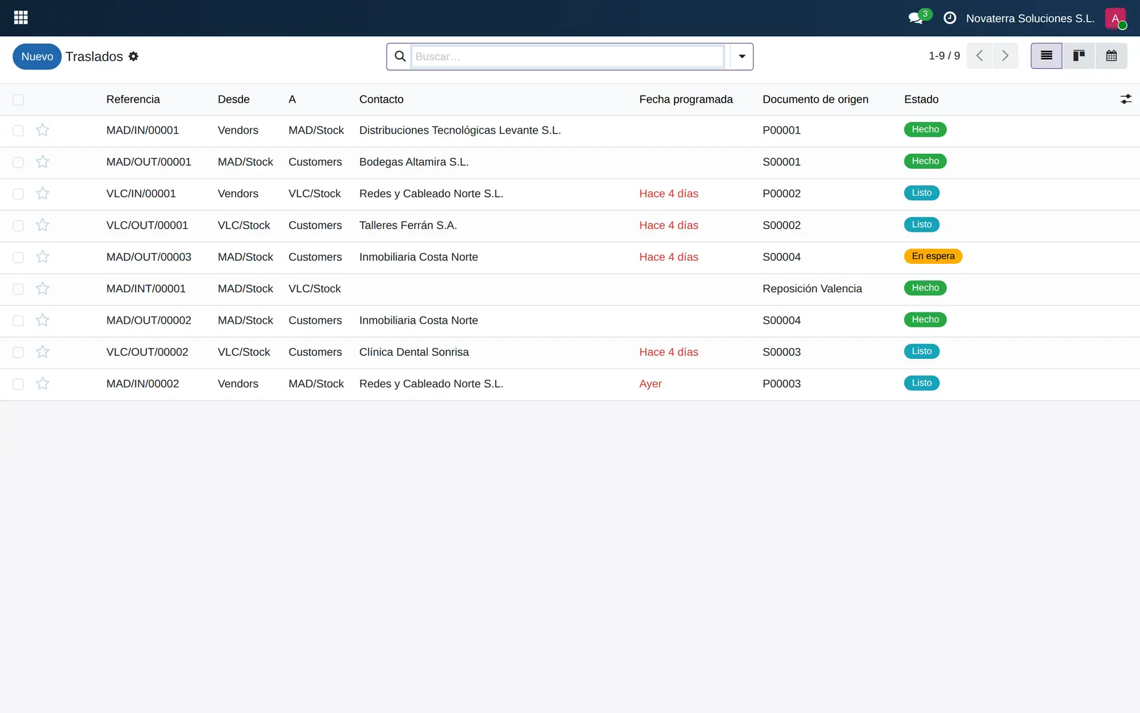This screenshot has height=713, width=1140.
Task: Switch to kanban view
Action: click(x=1079, y=56)
